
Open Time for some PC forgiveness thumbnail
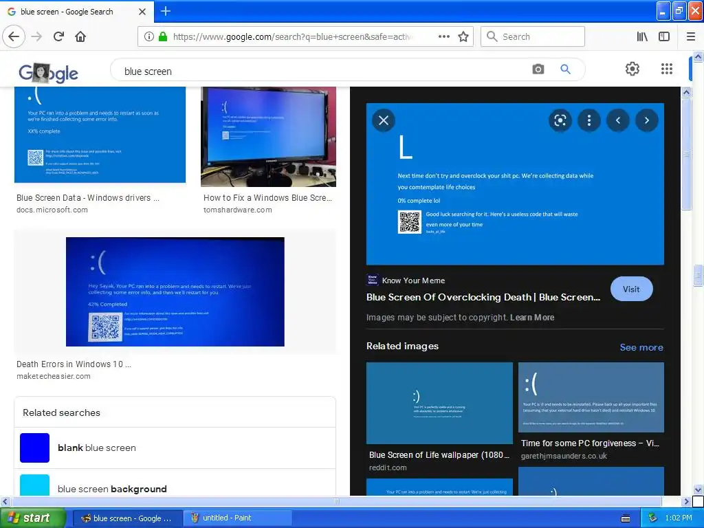(591, 397)
